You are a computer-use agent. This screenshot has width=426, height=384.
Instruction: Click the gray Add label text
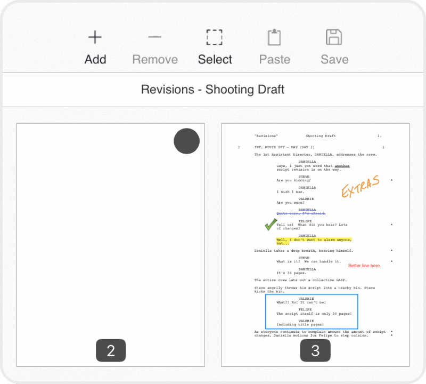(x=95, y=60)
